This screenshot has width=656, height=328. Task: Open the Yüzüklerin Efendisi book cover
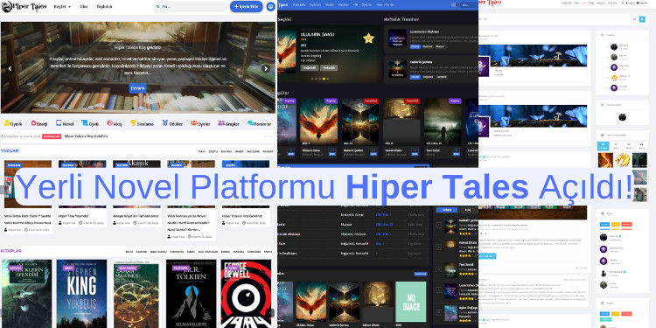pos(27,294)
